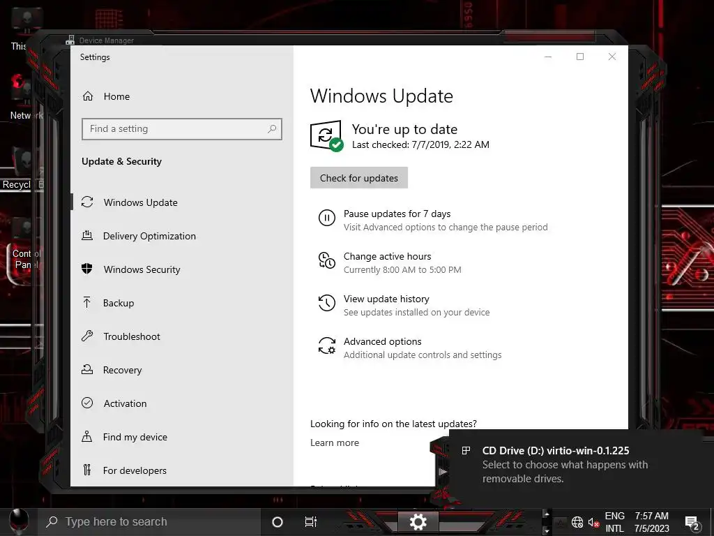Image resolution: width=714 pixels, height=536 pixels.
Task: Click the history icon for View update history
Action: [x=326, y=303]
